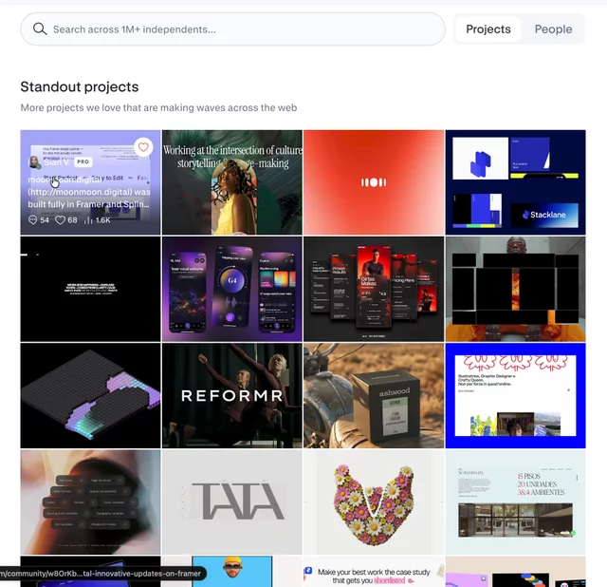The width and height of the screenshot is (607, 587).
Task: Open the blue-framed illustrator portfolio project
Action: [x=515, y=395]
